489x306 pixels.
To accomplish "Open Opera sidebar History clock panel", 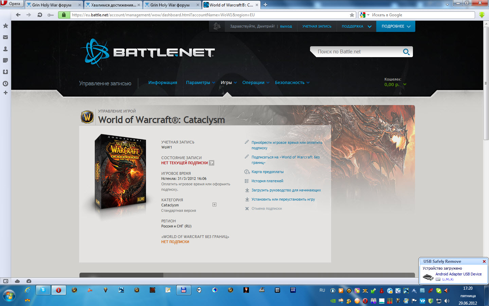I will [5, 84].
